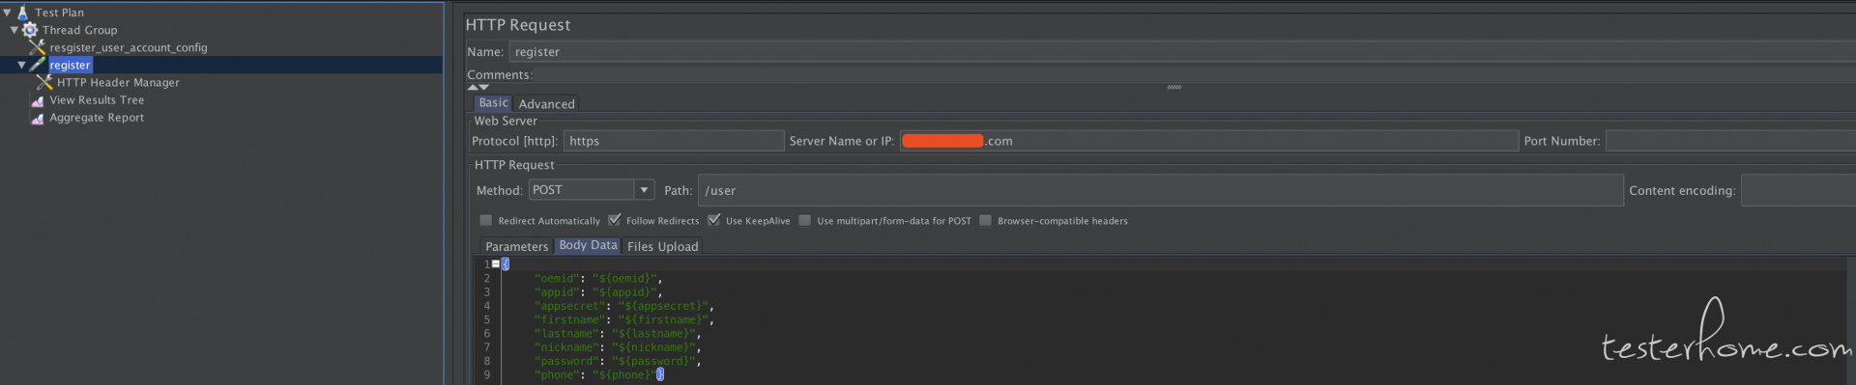Select Aggregate Report listener
Viewport: 1856px width, 385px height.
[x=97, y=118]
